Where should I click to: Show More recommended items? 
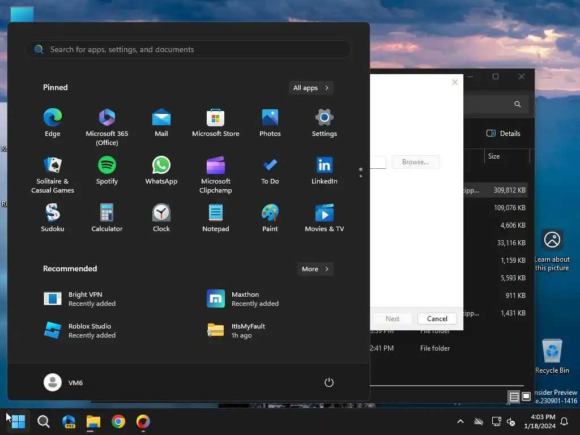(x=315, y=269)
